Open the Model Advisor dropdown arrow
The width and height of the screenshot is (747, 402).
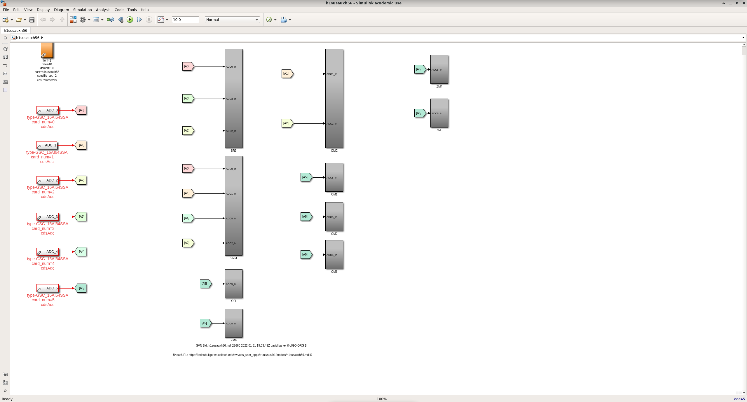pos(275,20)
